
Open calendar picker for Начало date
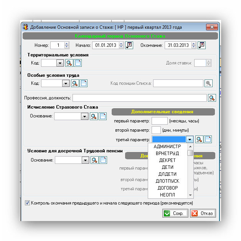click(x=129, y=45)
